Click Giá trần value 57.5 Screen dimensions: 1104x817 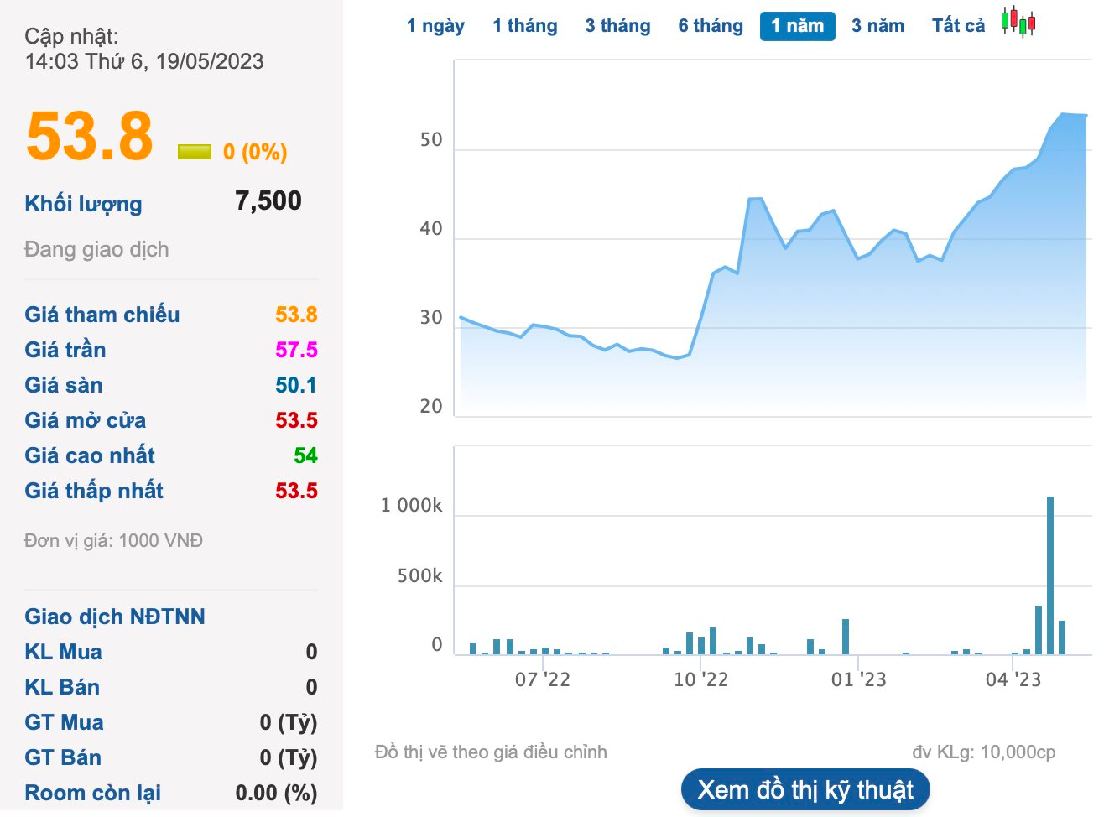pos(296,350)
